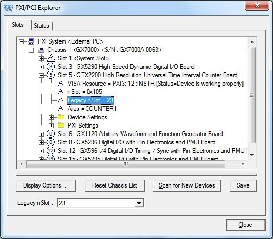Select the Device Settings row label
This screenshot has width=273, height=239.
(x=87, y=117)
